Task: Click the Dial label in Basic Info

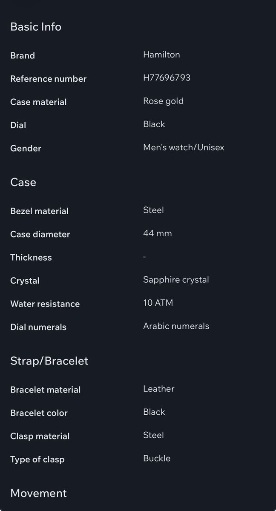Action: (18, 125)
